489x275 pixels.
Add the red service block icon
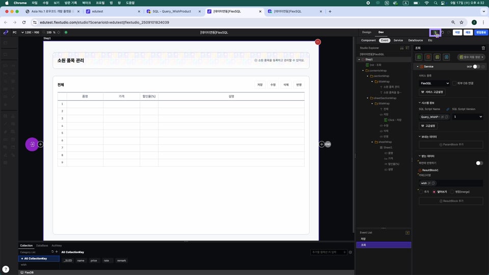click(428, 57)
